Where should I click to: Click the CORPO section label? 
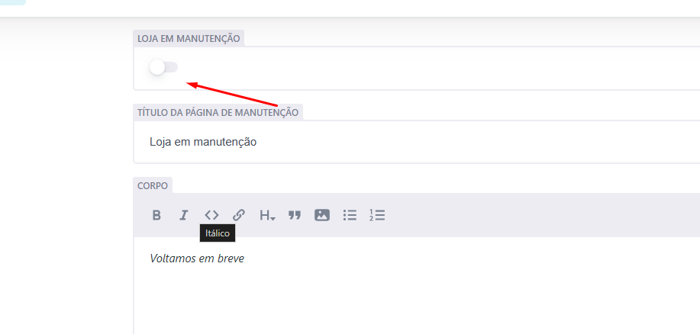pyautogui.click(x=153, y=185)
